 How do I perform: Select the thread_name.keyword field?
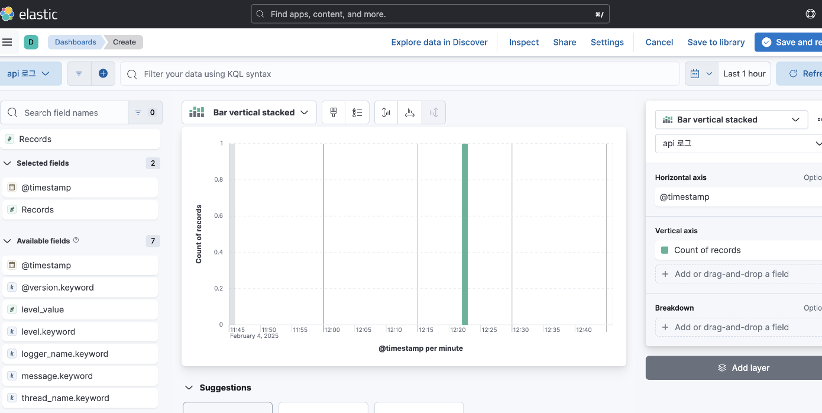point(80,398)
